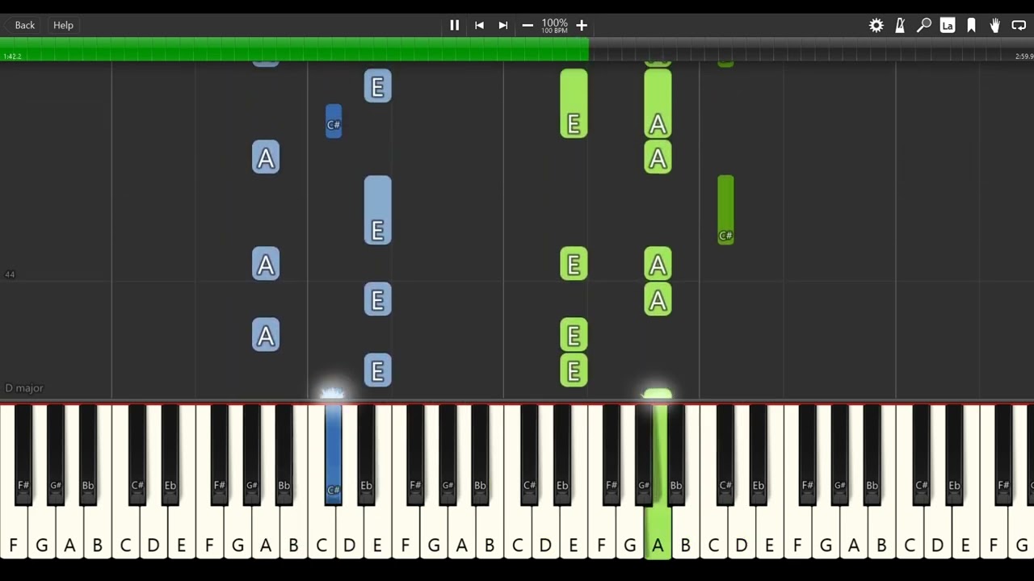Screen dimensions: 1034x581
Task: Open the magnifier zoom tool
Action: [x=924, y=25]
